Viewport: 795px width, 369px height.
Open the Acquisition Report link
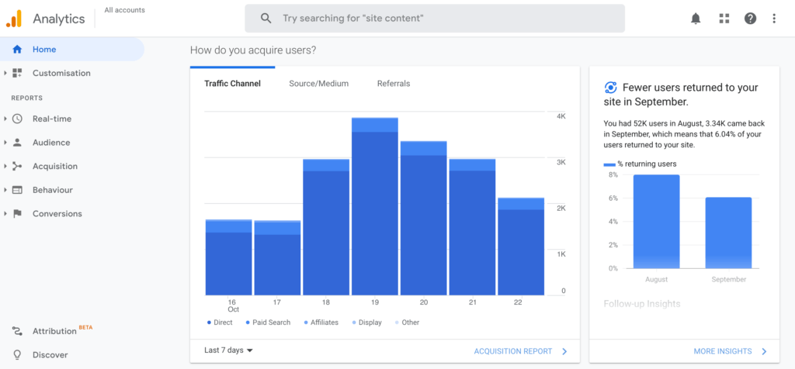click(x=520, y=351)
